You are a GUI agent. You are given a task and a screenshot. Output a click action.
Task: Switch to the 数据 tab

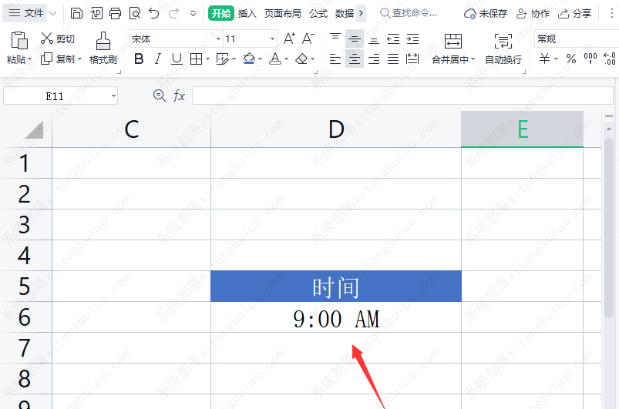[345, 13]
